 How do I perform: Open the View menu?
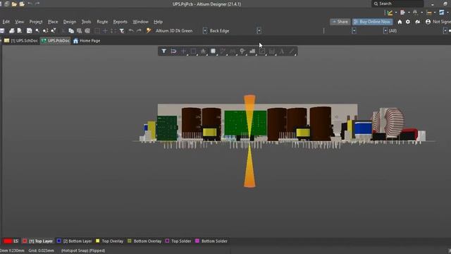tap(19, 22)
